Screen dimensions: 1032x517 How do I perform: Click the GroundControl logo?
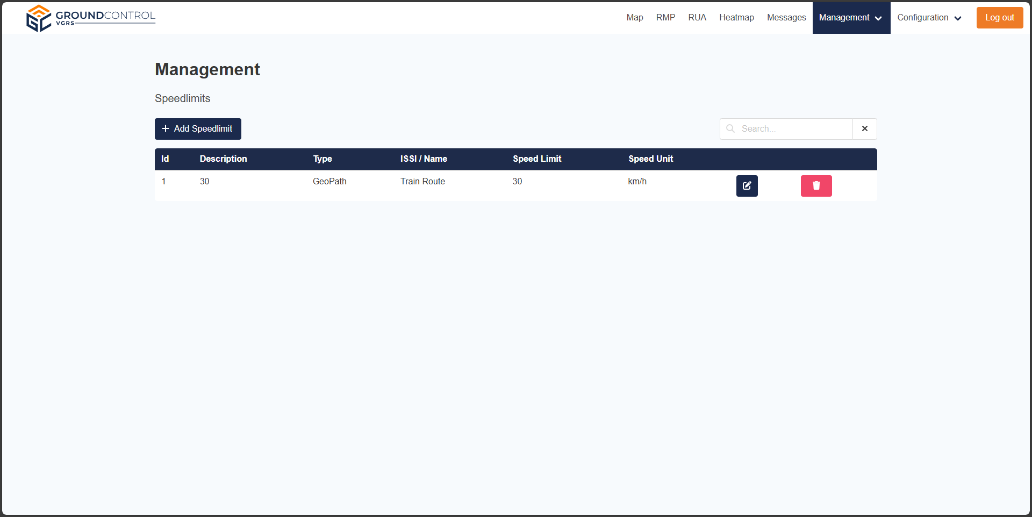coord(90,18)
